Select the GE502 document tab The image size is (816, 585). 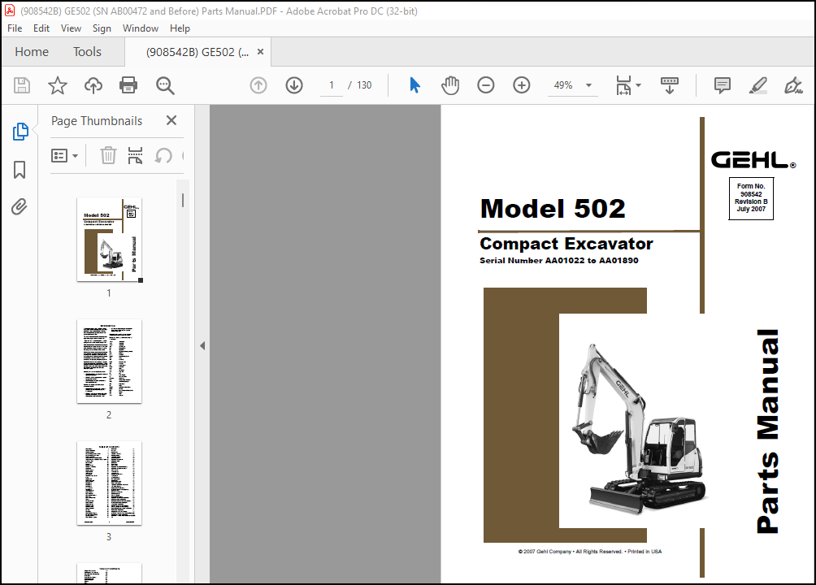coord(197,51)
